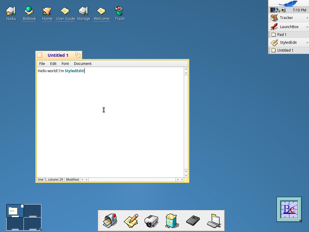Image resolution: width=309 pixels, height=232 pixels.
Task: Open the File menu
Action: pos(42,63)
